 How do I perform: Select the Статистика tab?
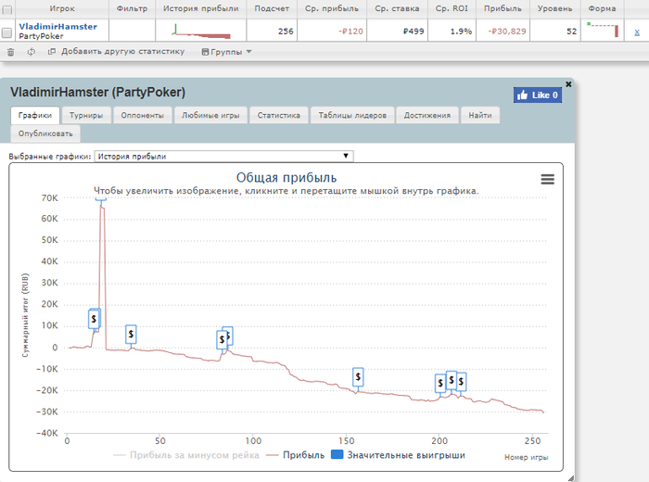click(x=279, y=116)
